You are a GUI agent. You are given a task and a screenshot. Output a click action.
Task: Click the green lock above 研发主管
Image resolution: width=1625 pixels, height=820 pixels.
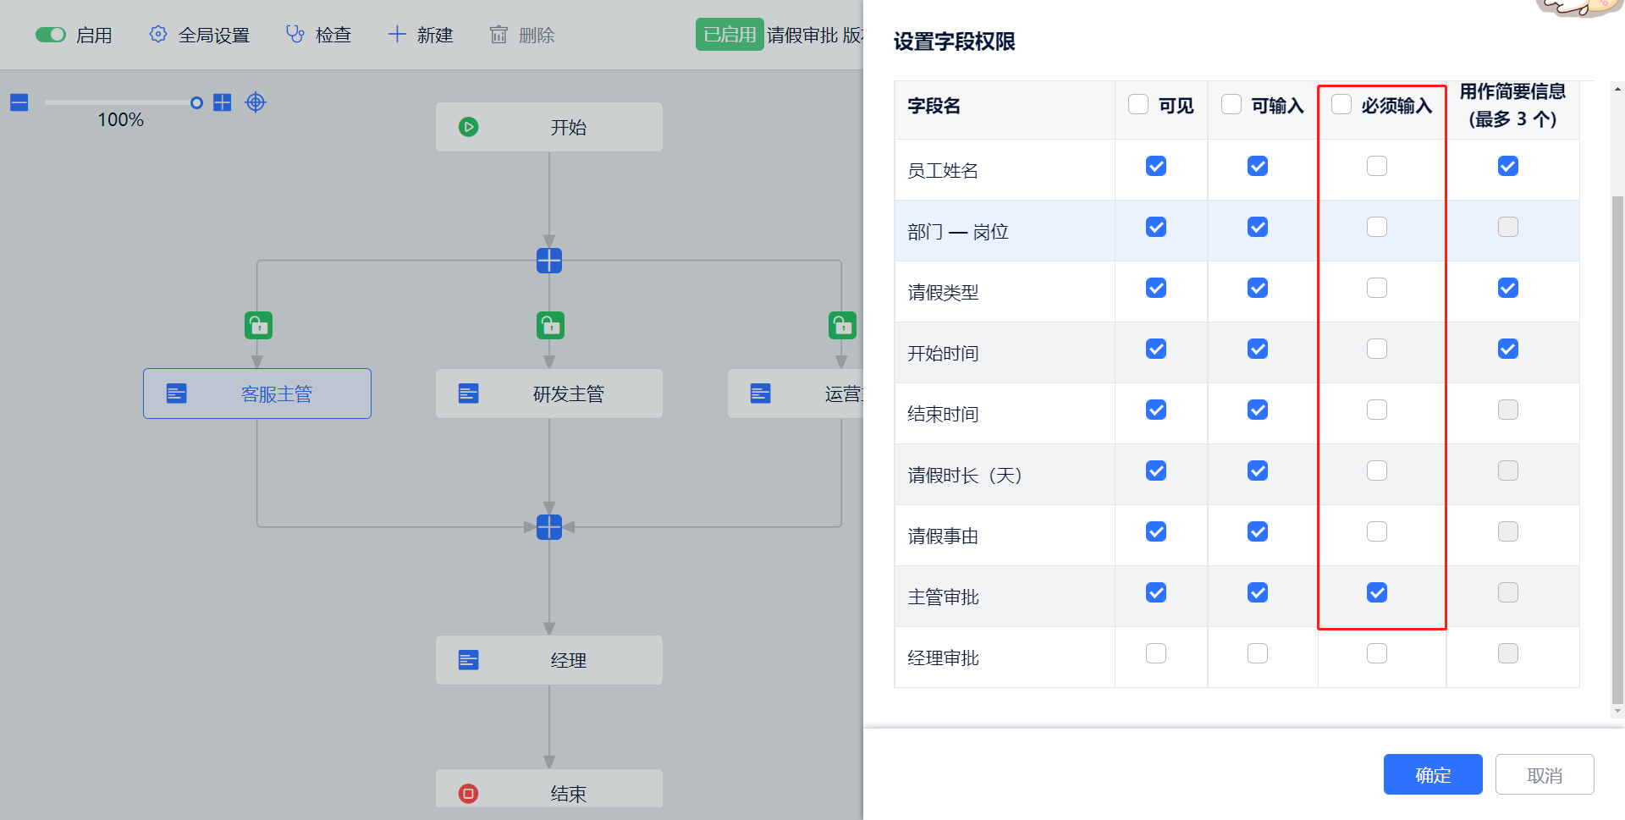pos(550,325)
